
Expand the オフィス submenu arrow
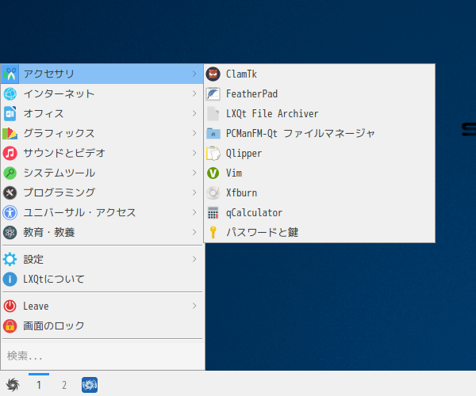pos(194,113)
